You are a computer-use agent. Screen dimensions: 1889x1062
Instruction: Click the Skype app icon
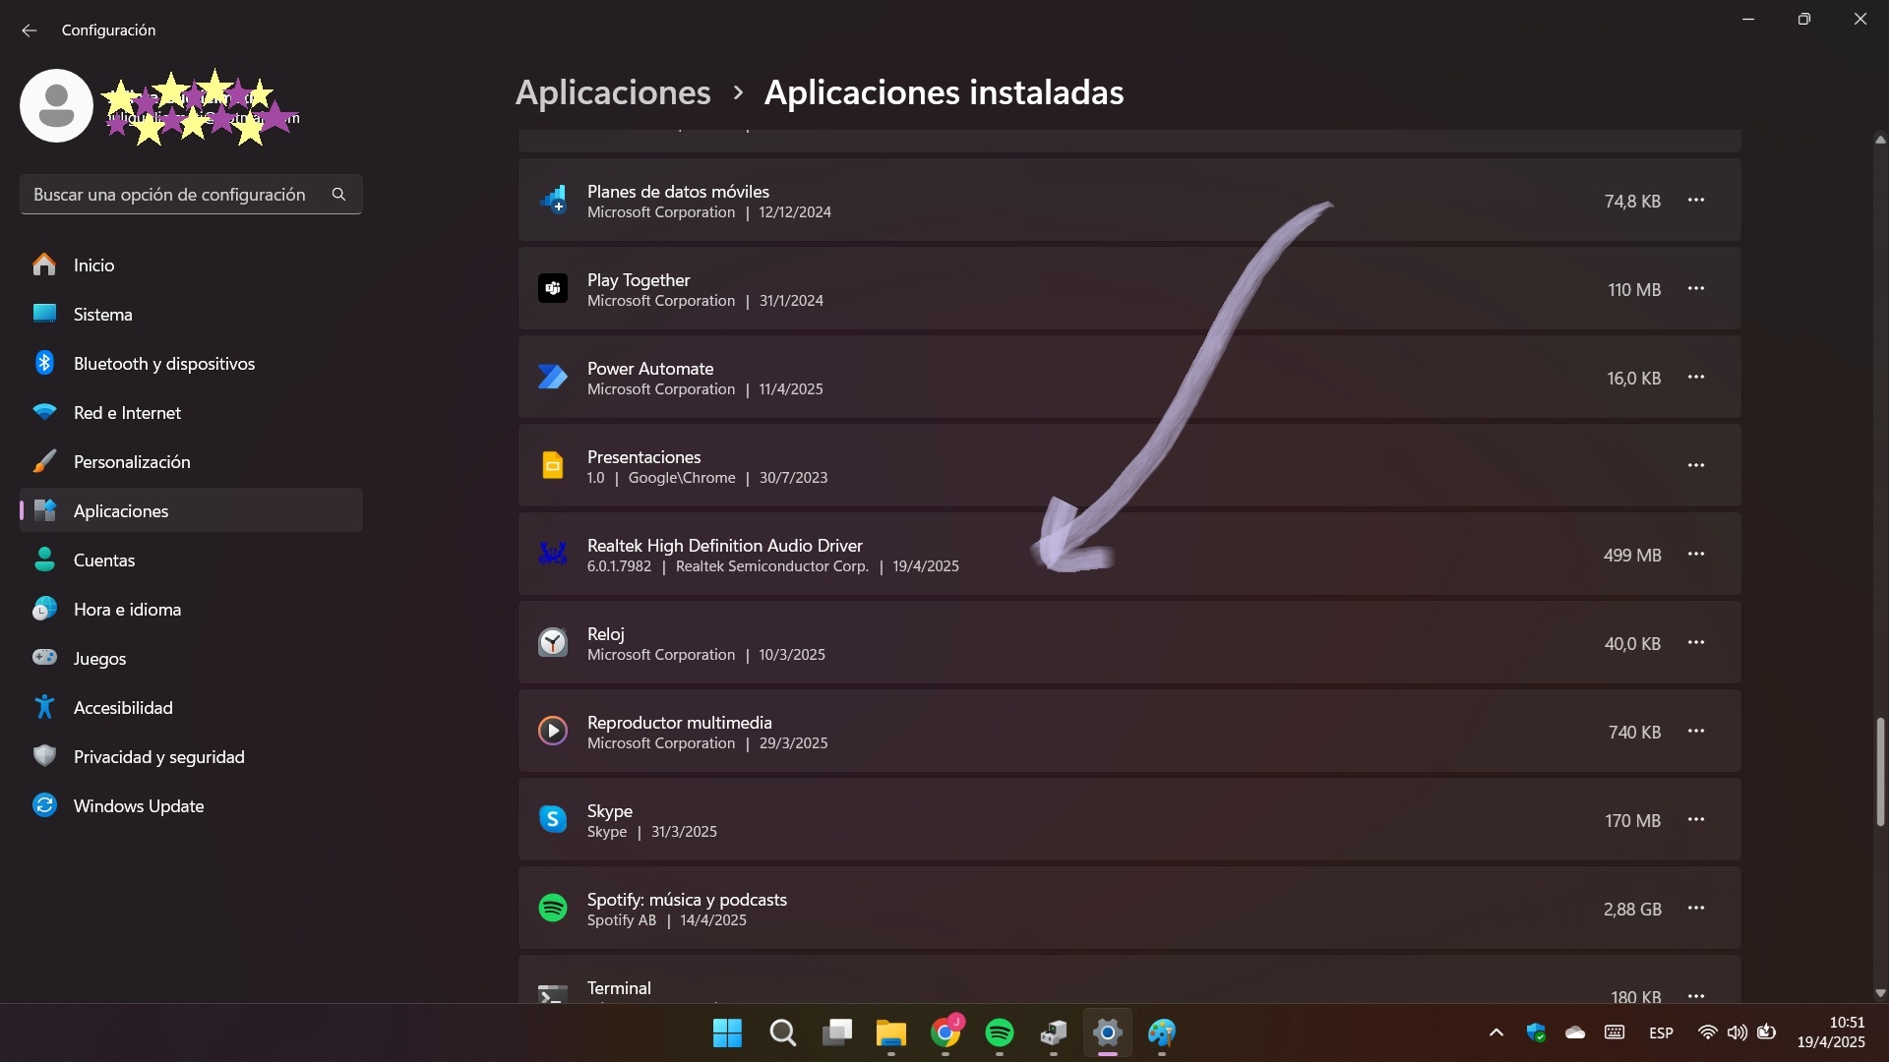553,820
